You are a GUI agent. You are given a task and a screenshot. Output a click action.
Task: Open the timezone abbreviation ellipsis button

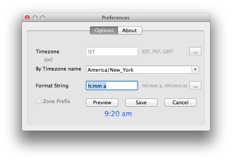click(x=195, y=51)
